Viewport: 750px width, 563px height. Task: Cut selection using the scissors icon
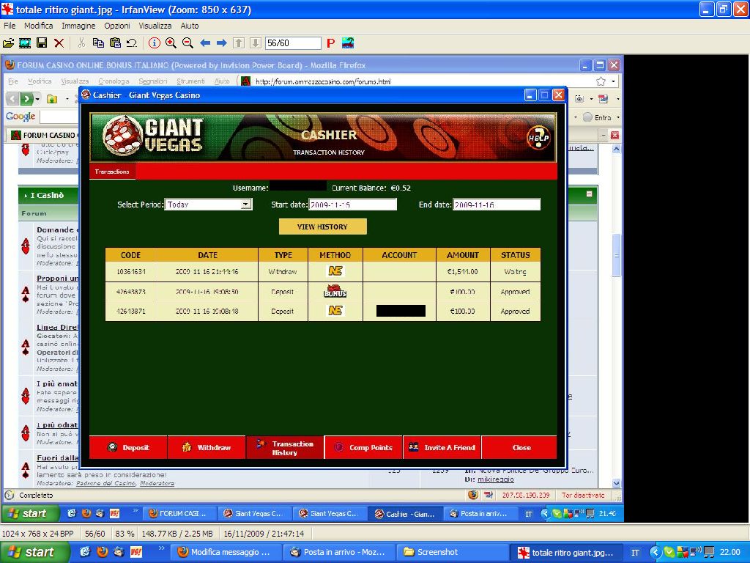coord(81,43)
